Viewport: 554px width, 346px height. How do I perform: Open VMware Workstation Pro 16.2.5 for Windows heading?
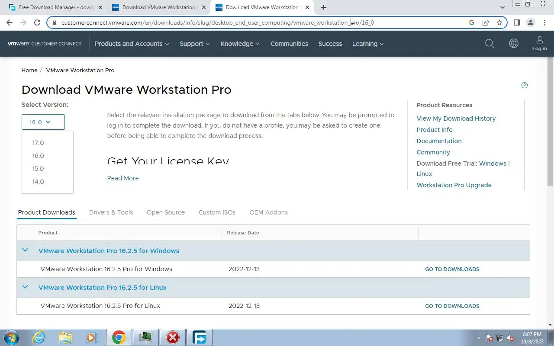[x=109, y=251]
